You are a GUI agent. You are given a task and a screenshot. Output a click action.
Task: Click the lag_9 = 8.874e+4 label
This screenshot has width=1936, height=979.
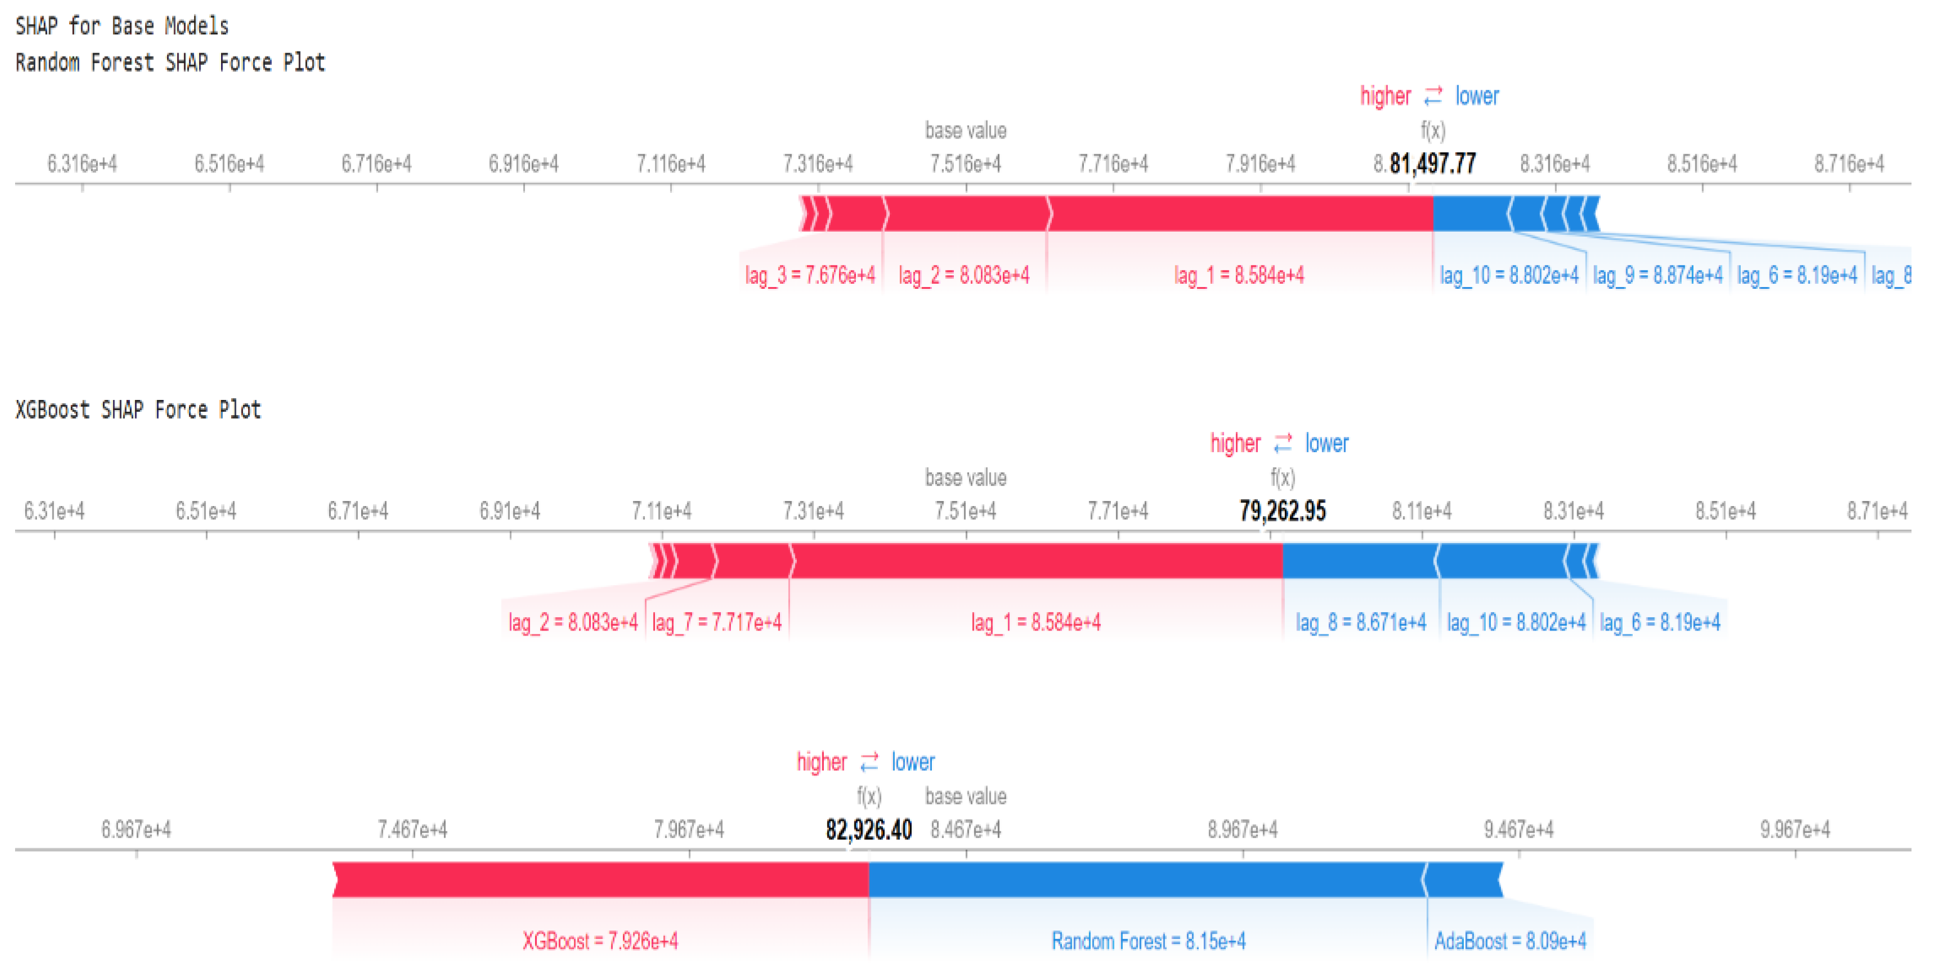coord(1658,276)
